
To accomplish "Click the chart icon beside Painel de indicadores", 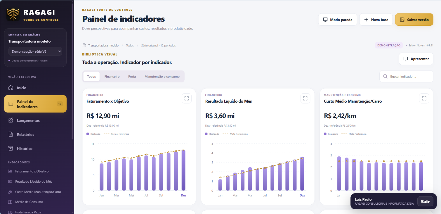I will tap(11, 104).
